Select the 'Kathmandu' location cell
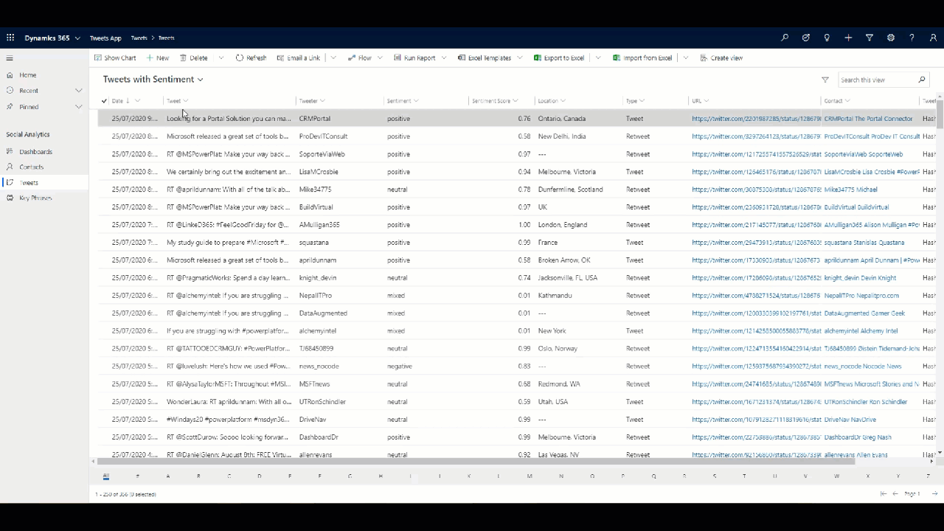Screen dimensions: 944x531 pyautogui.click(x=554, y=296)
